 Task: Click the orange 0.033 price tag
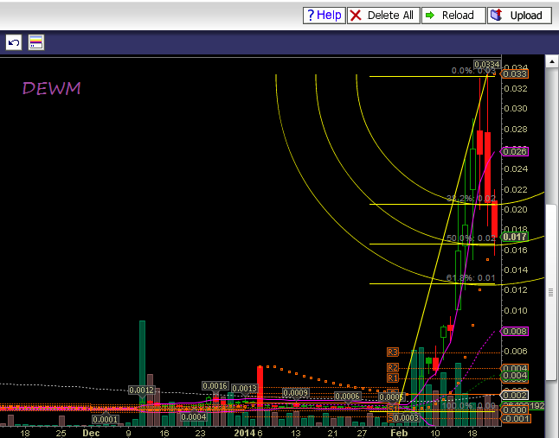coord(514,74)
